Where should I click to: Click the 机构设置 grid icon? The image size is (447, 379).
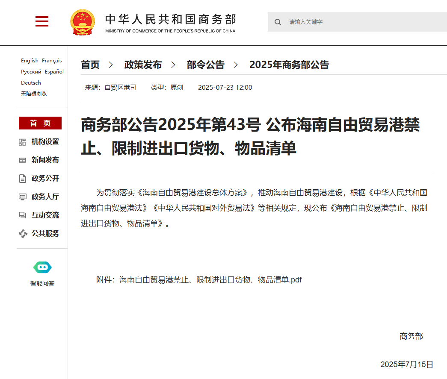pos(22,142)
